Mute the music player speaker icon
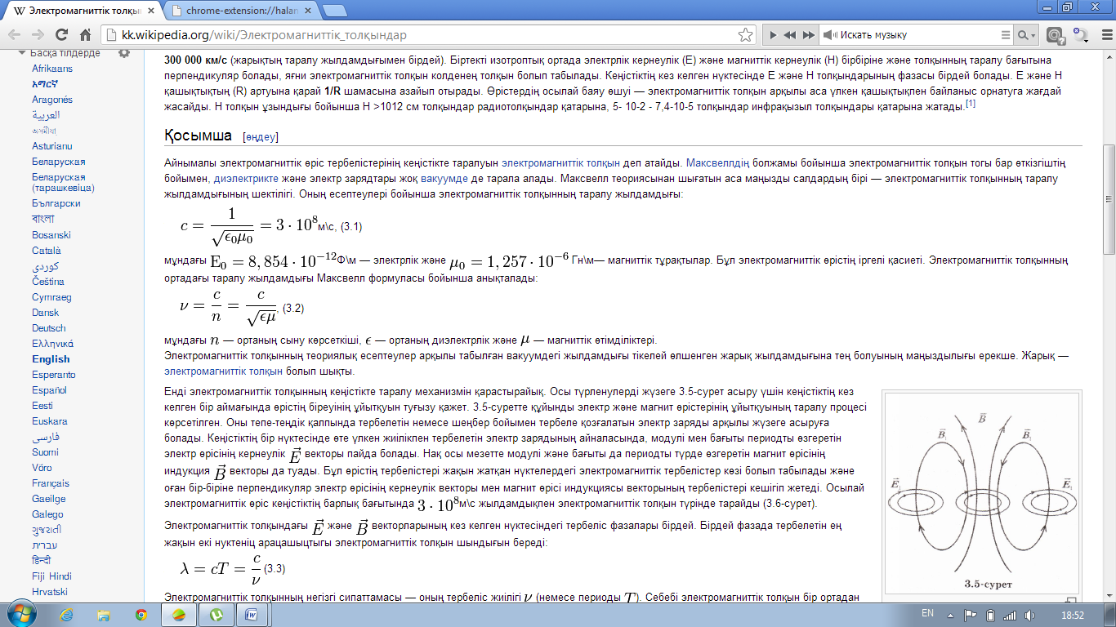Viewport: 1116px width, 627px height. [x=828, y=35]
